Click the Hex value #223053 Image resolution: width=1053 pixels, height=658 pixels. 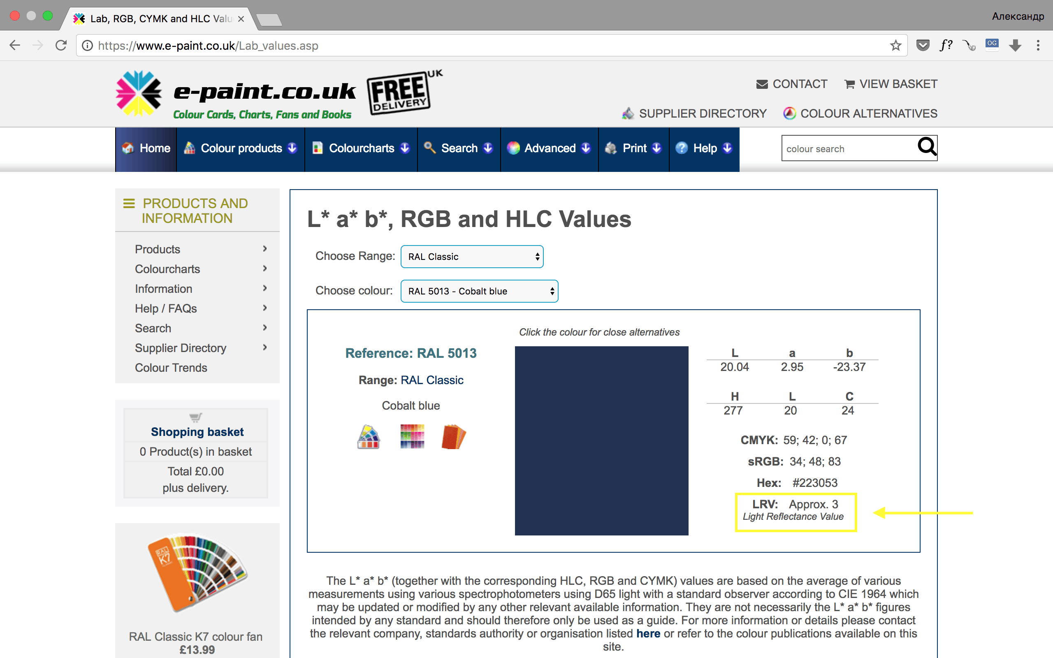click(x=814, y=483)
